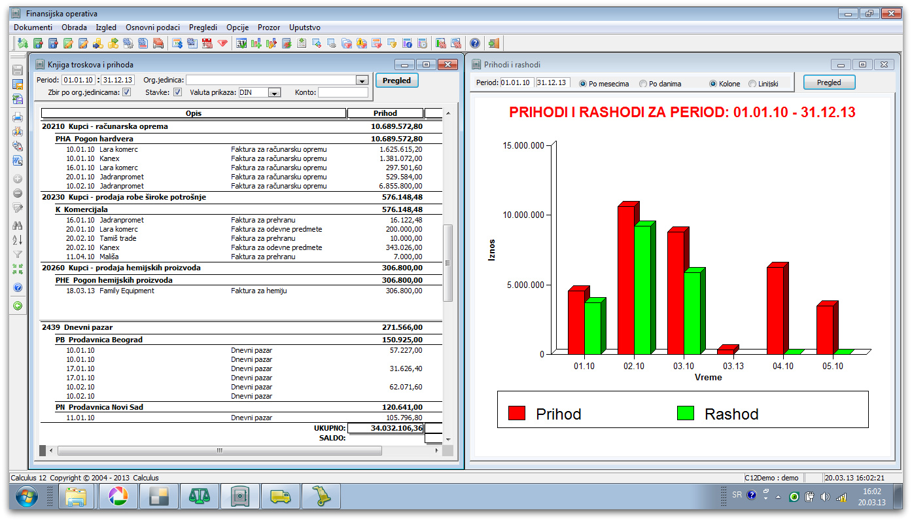Click the exit door icon in toolbar
This screenshot has width=912, height=521.
click(x=493, y=43)
